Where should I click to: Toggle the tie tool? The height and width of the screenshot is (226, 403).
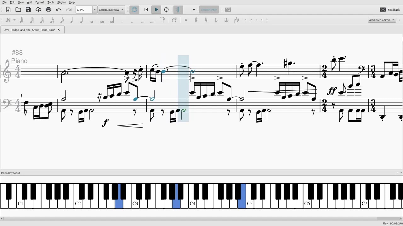click(163, 20)
